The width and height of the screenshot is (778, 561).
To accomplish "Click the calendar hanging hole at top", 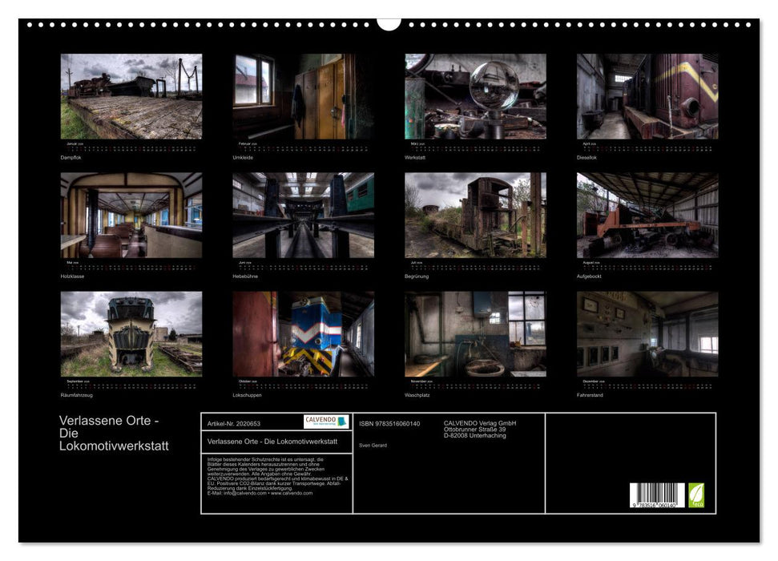I will coord(389,22).
